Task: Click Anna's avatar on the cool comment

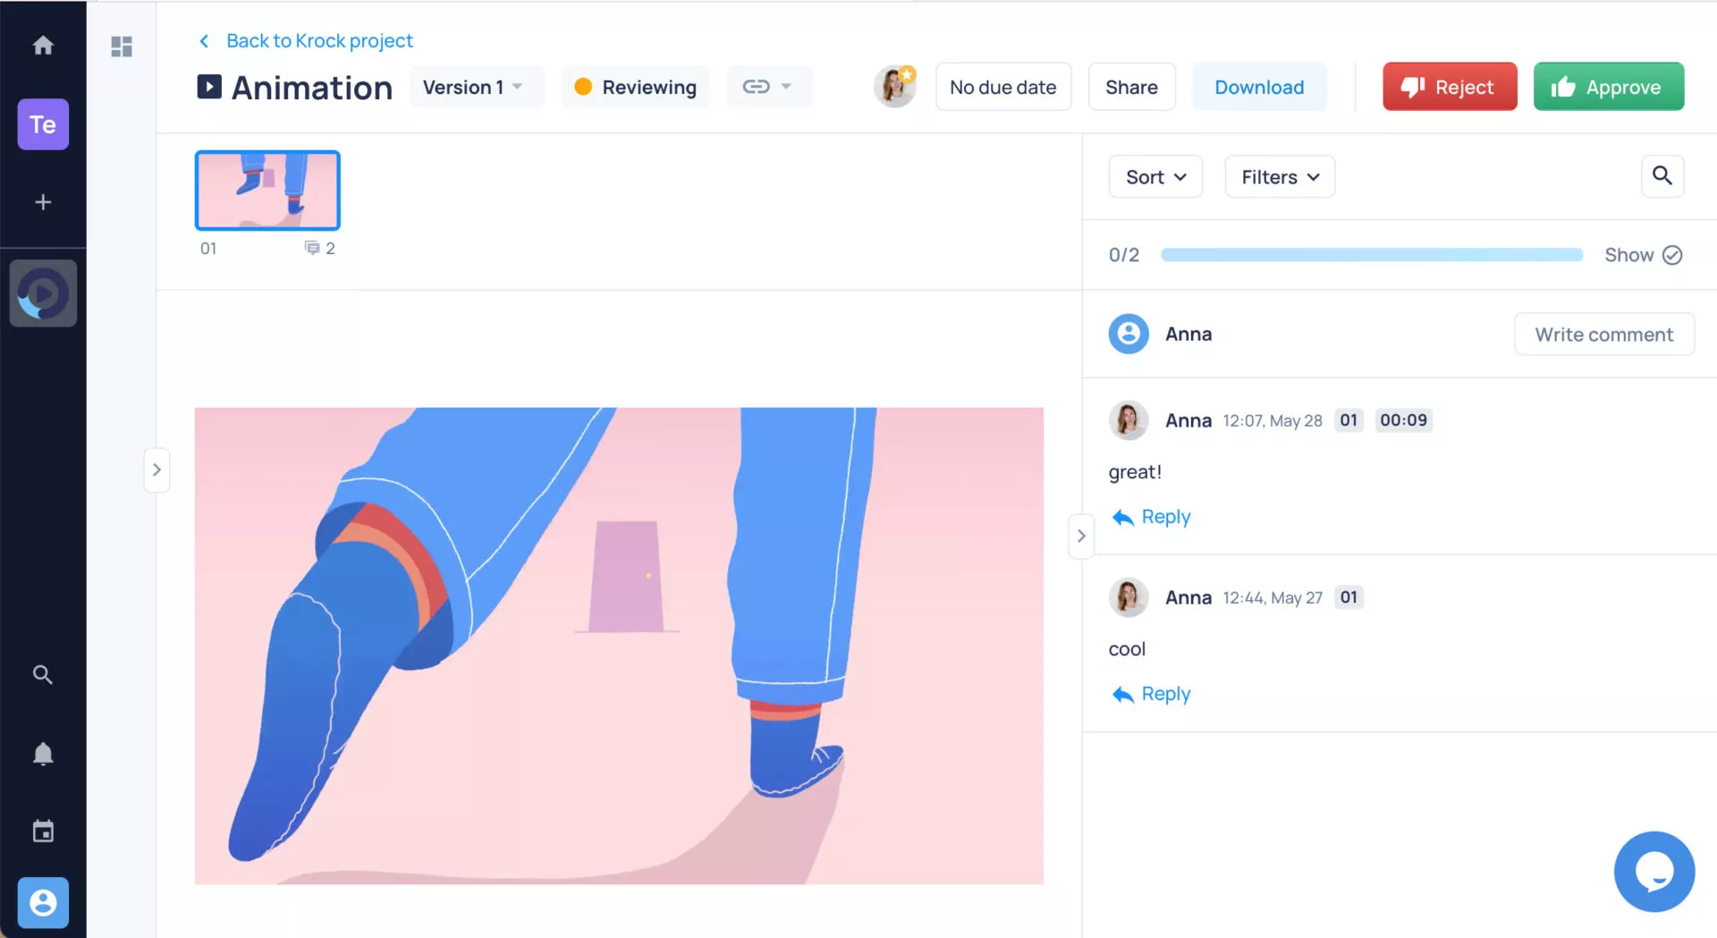Action: 1129,597
